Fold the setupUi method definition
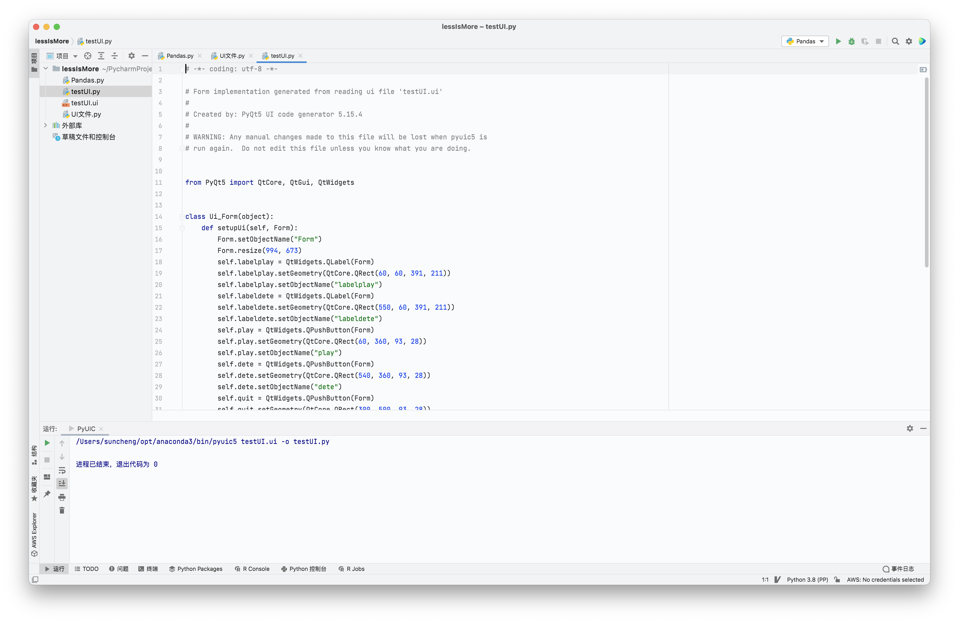 pos(182,228)
